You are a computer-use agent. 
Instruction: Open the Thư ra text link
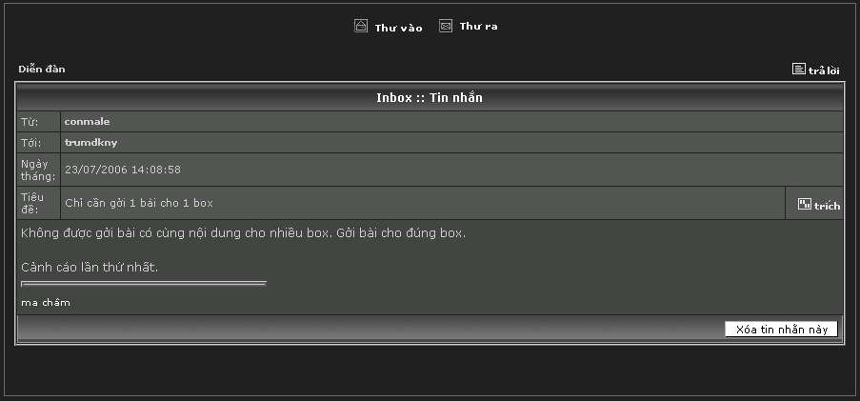[478, 27]
